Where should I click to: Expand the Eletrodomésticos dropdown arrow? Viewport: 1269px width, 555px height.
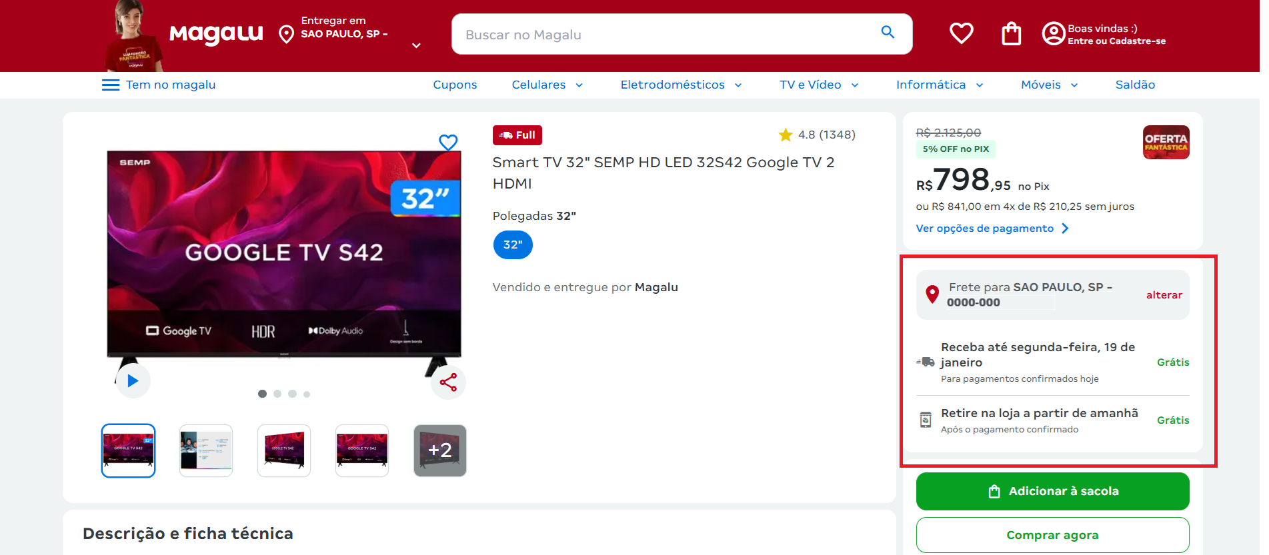point(738,85)
